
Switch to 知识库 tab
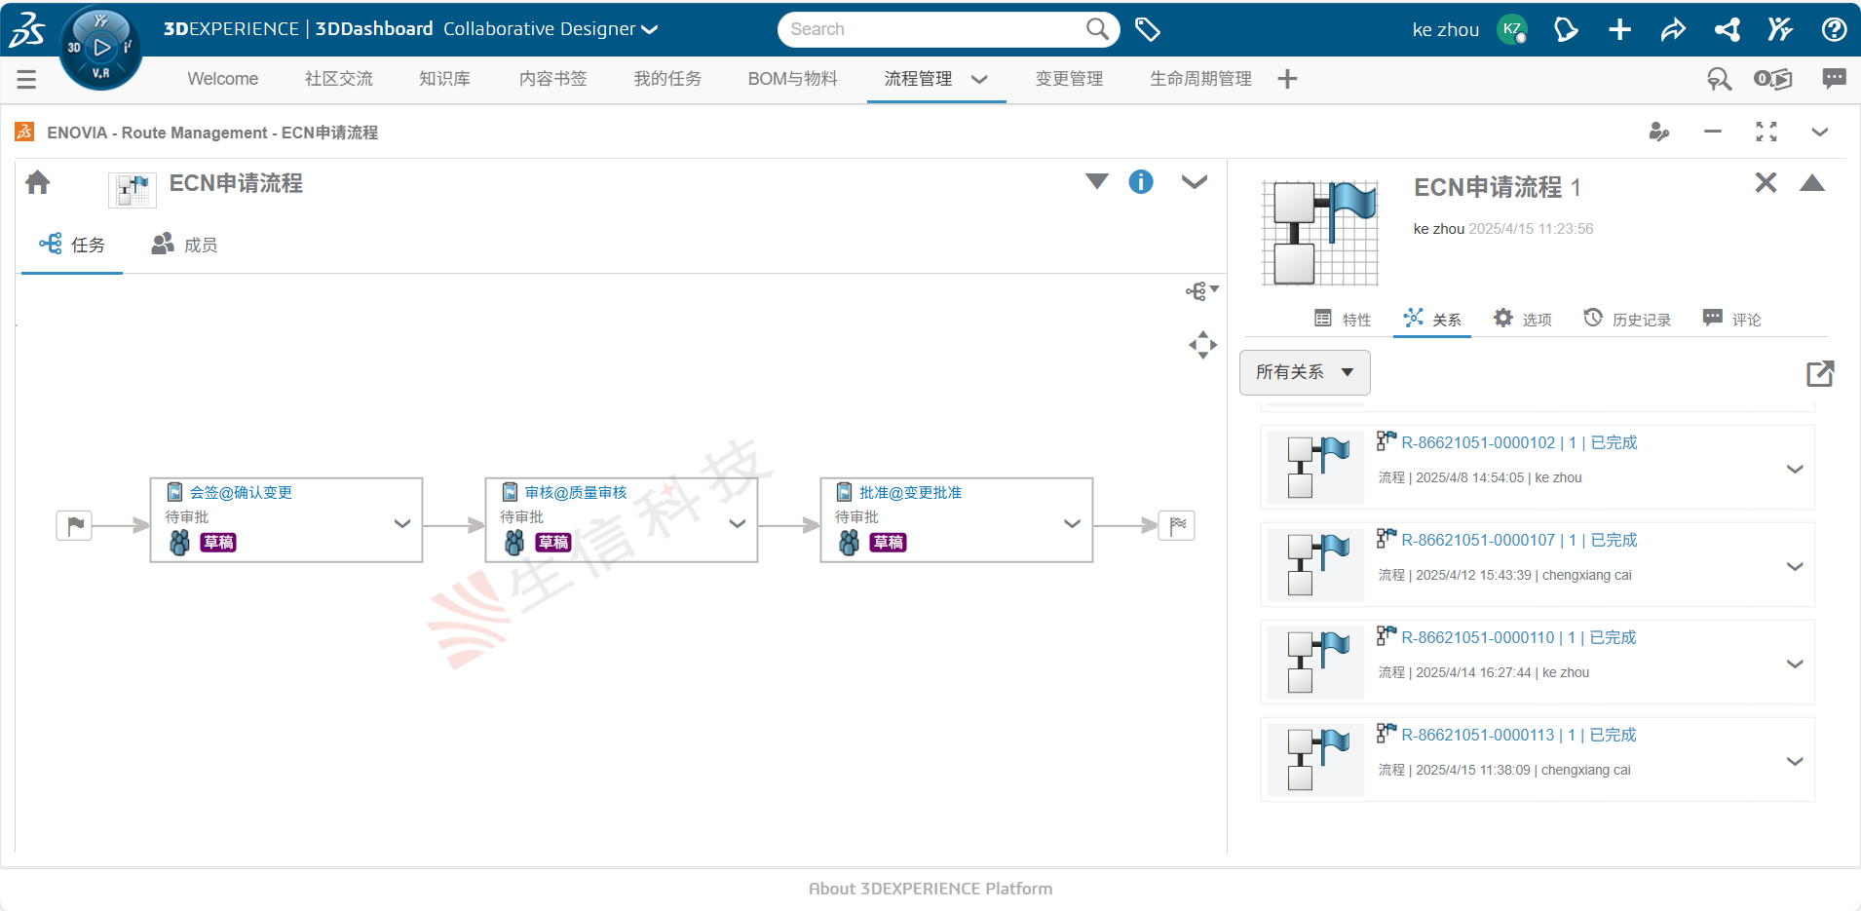[x=445, y=79]
